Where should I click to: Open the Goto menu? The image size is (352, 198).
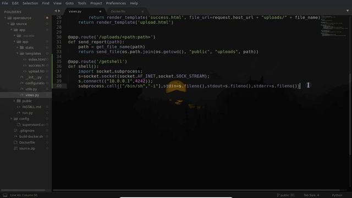70,3
